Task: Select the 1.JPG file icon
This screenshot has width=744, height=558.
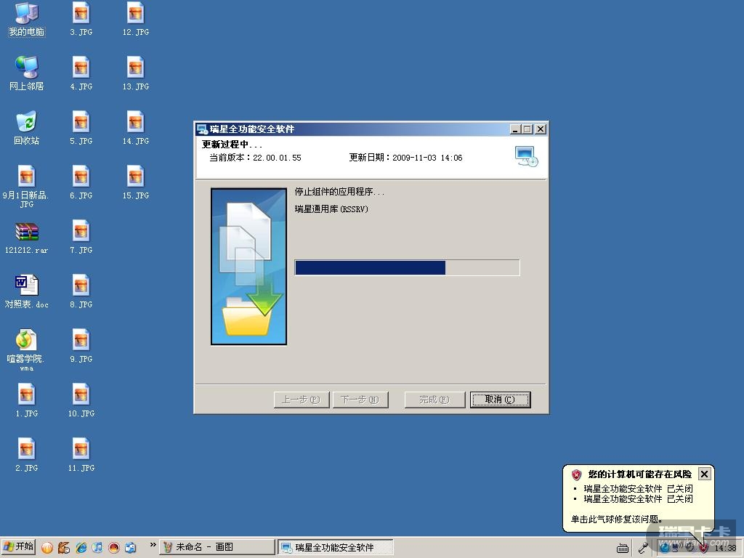Action: [x=26, y=400]
